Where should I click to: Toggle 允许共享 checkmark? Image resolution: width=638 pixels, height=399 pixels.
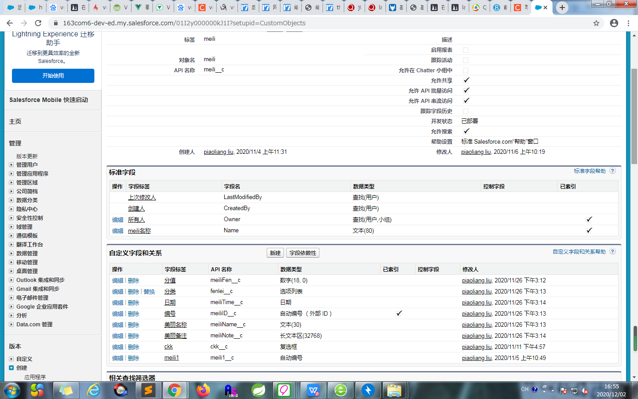pos(466,80)
